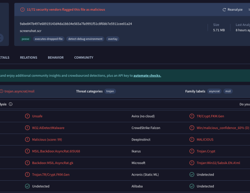Click the info icon next to the analysis heading
Viewport: 250px width, 193px height.
[x=10, y=104]
